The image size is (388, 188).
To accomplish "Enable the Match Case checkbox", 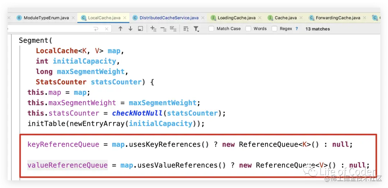I will click(x=211, y=29).
